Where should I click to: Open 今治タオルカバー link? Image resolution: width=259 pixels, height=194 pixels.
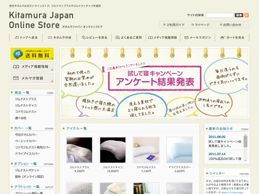tap(26, 135)
